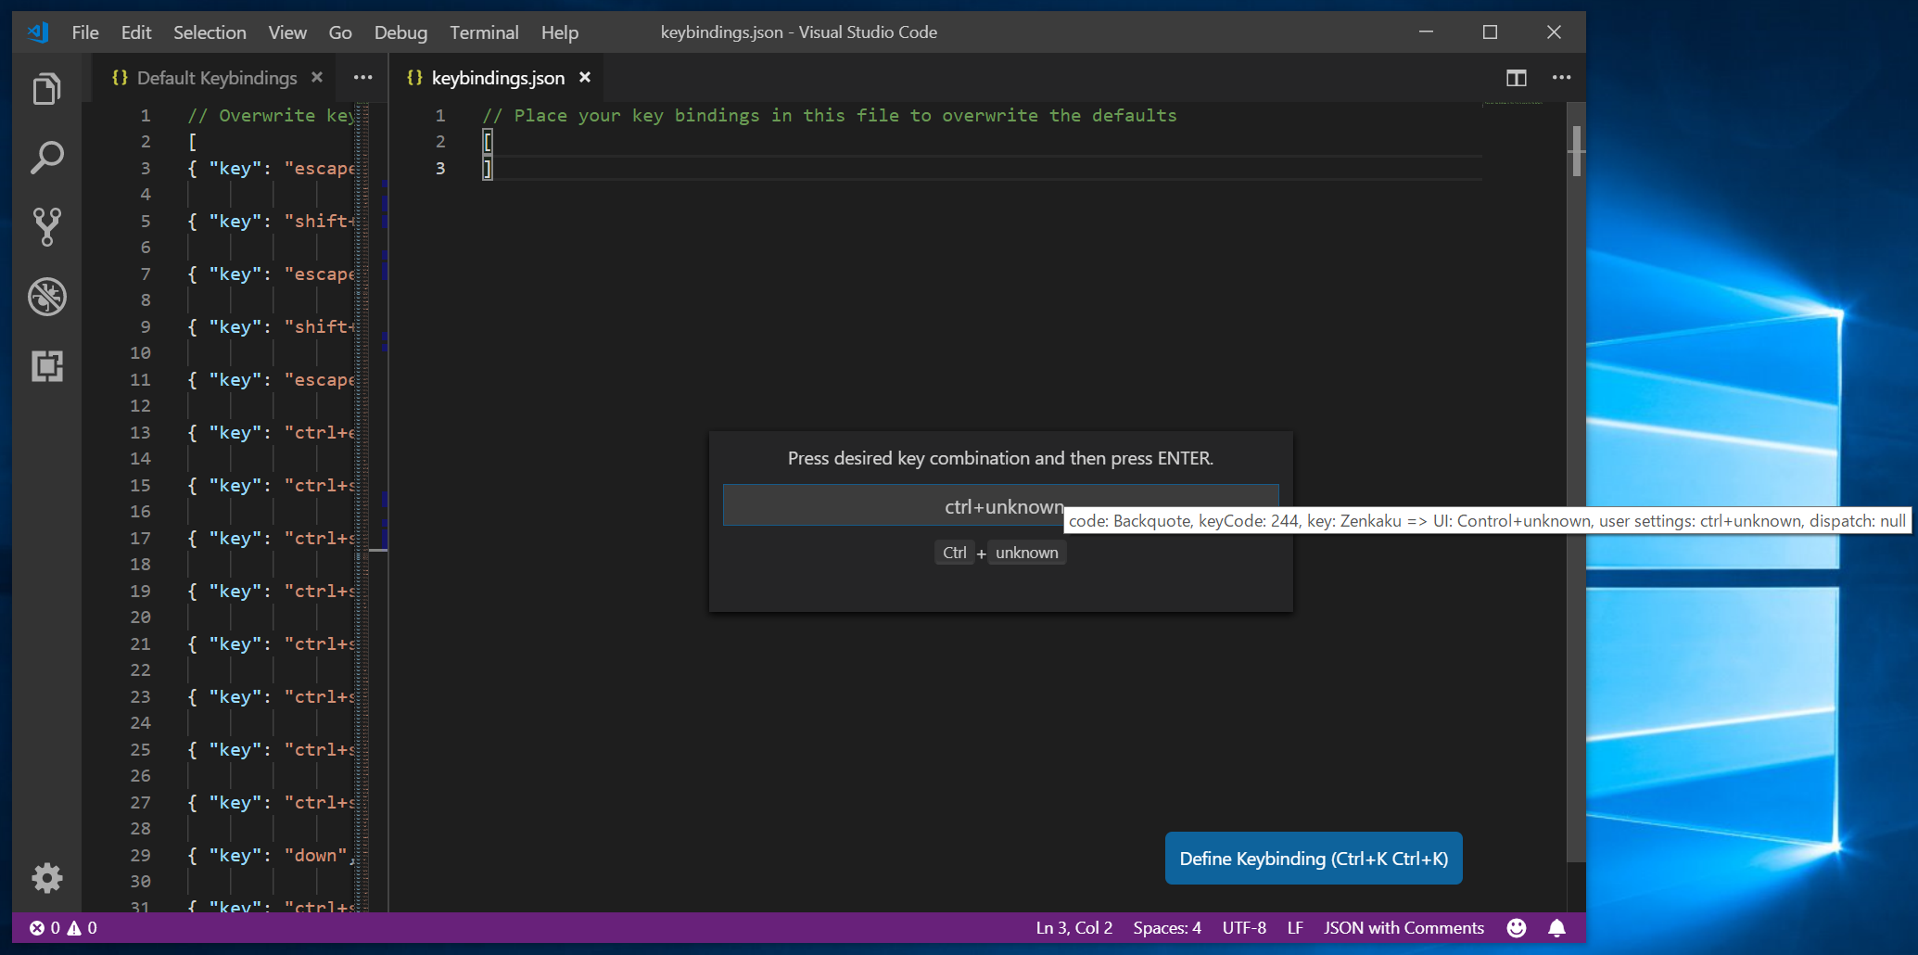
Task: Change indentation via Spaces: 4
Action: click(x=1166, y=927)
